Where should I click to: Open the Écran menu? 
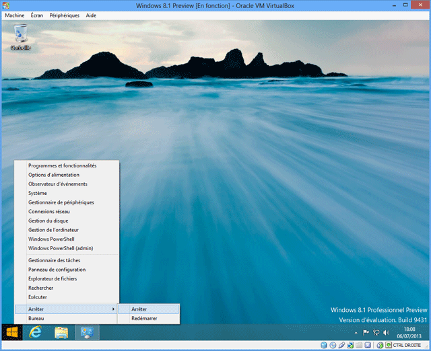[x=37, y=15]
